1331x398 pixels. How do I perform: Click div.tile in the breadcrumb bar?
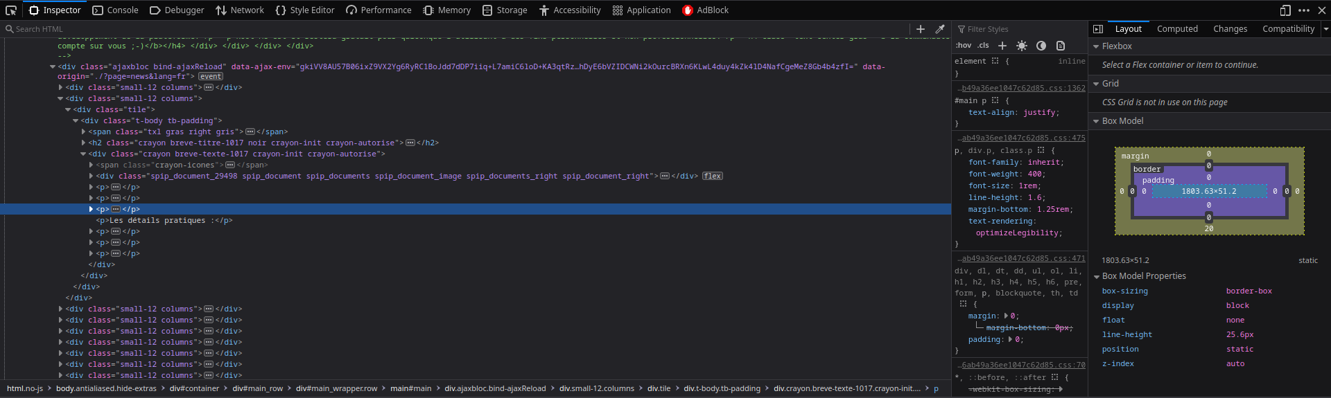[659, 388]
